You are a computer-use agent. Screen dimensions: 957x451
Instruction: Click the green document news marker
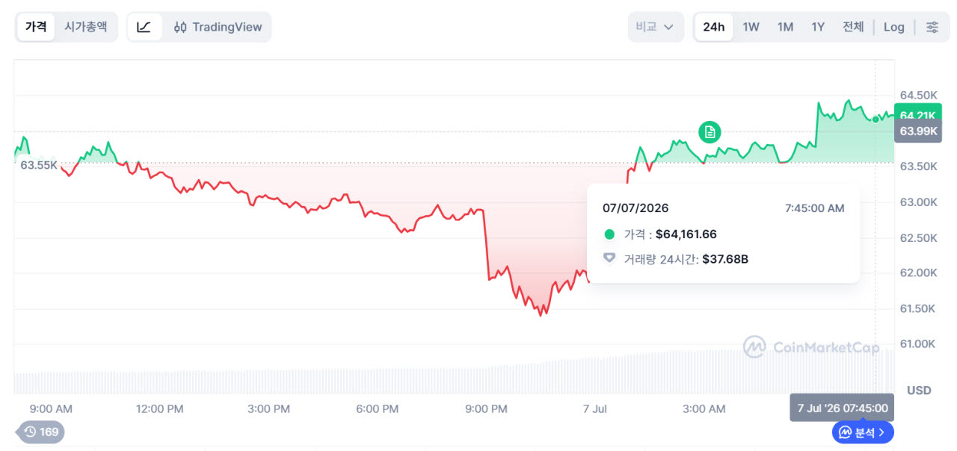click(710, 132)
